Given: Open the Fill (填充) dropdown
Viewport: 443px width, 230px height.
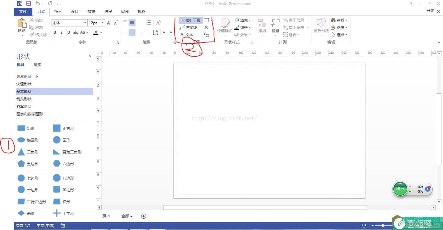Looking at the screenshot, I should [243, 20].
